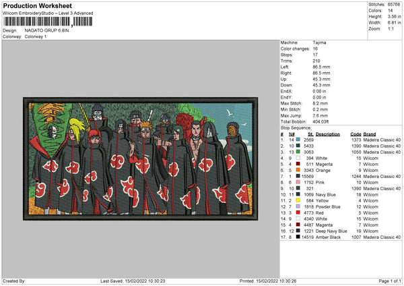Click the Trims value 210
Viewport: 404px width, 286px height.
pos(316,61)
